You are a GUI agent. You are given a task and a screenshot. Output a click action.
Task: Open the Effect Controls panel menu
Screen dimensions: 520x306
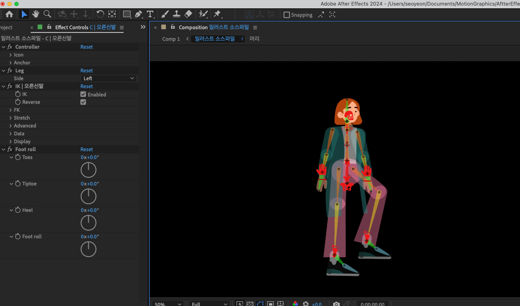(122, 28)
